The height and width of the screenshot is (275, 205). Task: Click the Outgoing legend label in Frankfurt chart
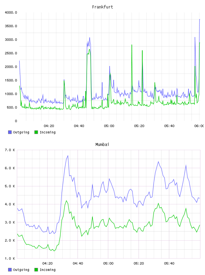tap(21, 132)
